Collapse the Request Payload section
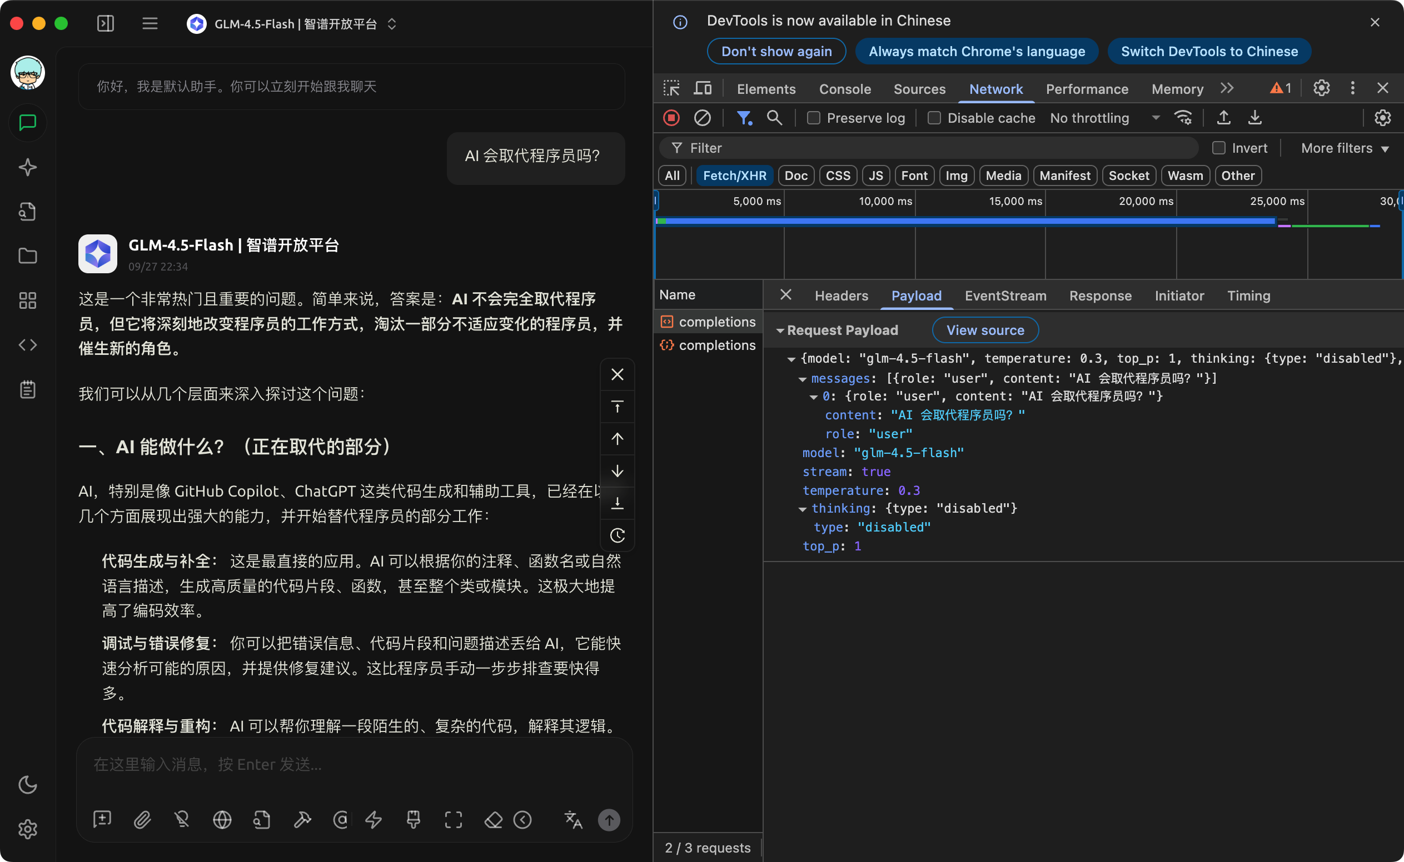1404x862 pixels. (x=780, y=330)
